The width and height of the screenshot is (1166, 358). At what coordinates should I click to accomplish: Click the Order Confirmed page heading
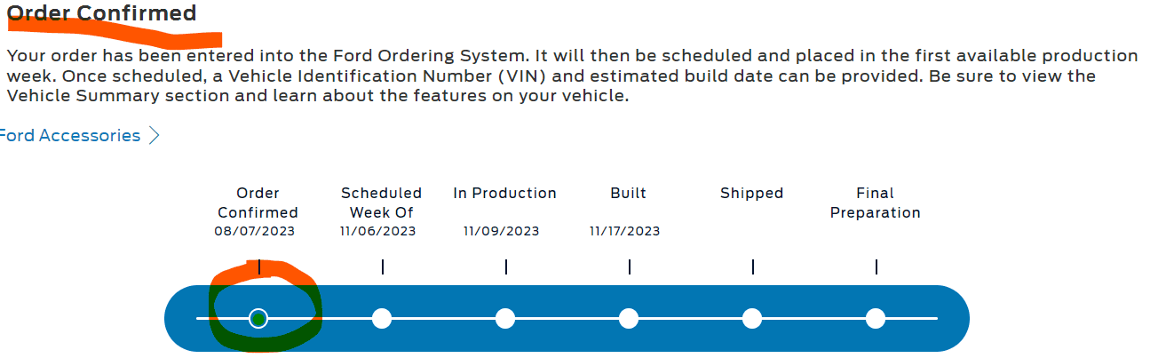coord(102,13)
